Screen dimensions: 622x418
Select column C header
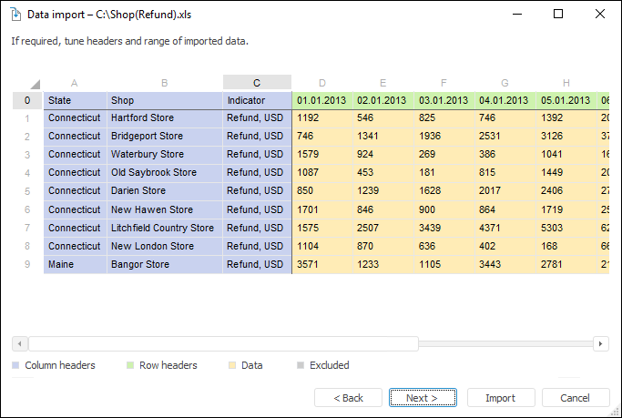(257, 83)
